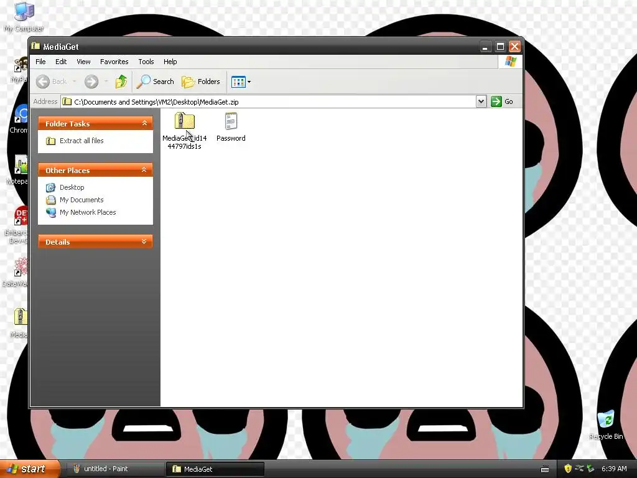Open My Documents from Other Places
637x478 pixels.
point(81,200)
